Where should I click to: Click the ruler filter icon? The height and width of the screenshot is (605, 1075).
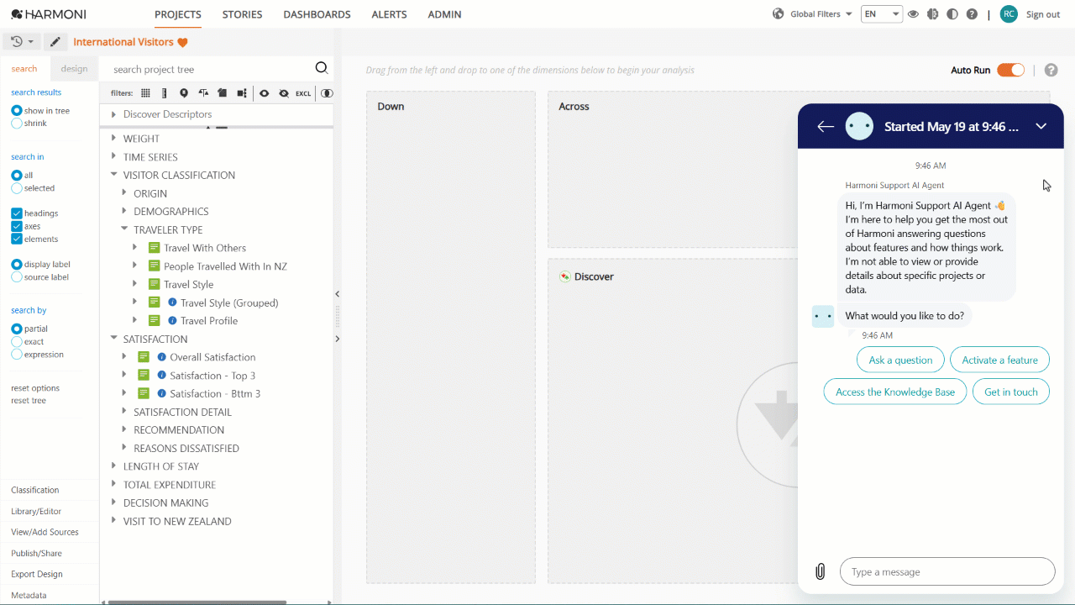pyautogui.click(x=165, y=93)
